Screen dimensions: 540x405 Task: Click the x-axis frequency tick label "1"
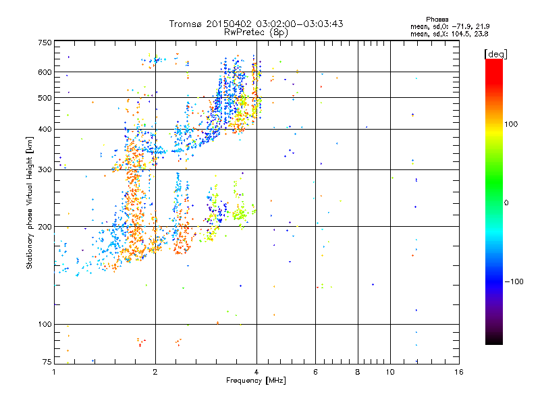pyautogui.click(x=54, y=372)
